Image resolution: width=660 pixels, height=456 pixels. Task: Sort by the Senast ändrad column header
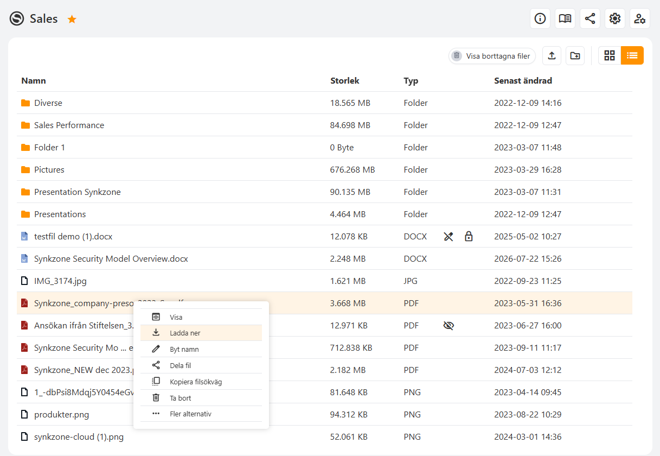523,81
